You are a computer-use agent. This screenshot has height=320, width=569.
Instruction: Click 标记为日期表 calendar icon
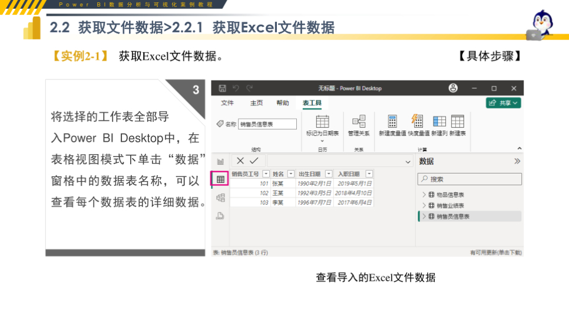coord(322,121)
